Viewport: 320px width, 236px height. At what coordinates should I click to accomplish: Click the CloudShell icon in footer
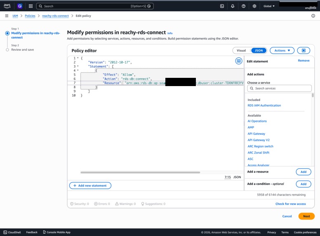coord(5,232)
